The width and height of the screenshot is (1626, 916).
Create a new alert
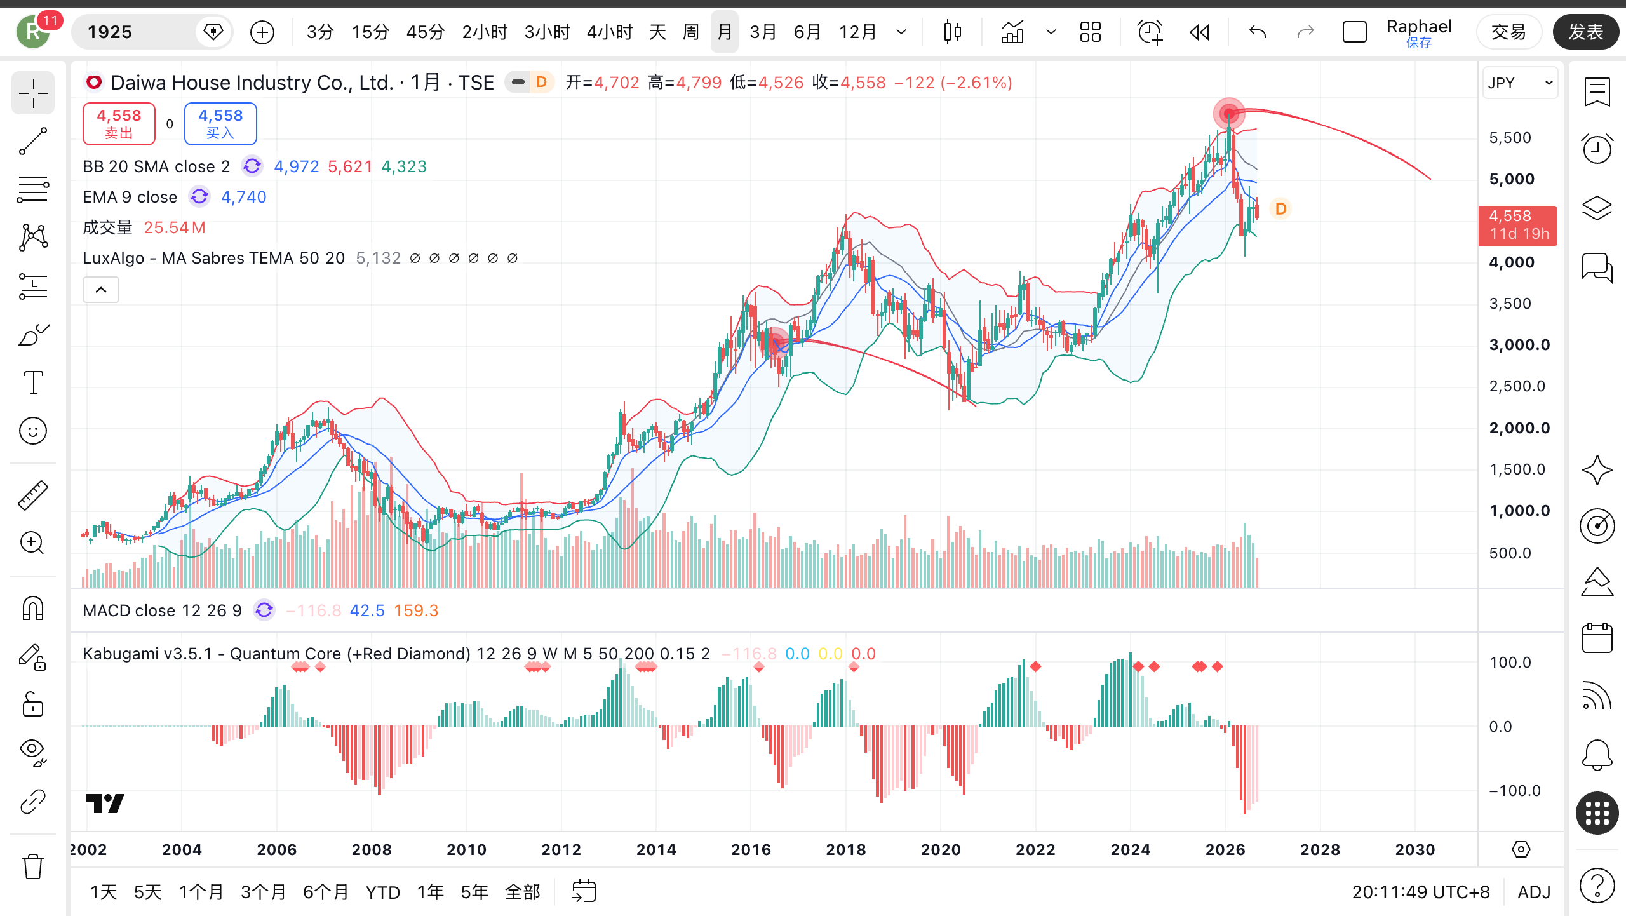[1150, 32]
